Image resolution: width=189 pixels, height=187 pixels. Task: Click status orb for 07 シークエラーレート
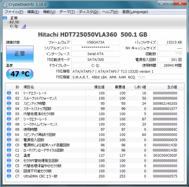[x=9, y=119]
